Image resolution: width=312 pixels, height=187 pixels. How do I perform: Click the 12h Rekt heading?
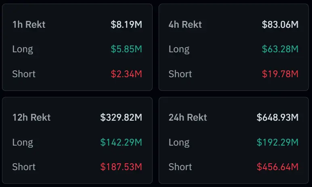coord(31,117)
